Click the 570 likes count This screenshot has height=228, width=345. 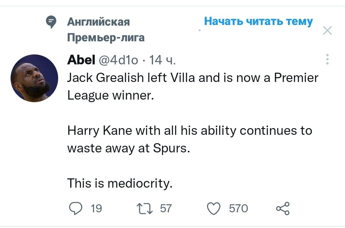point(238,209)
